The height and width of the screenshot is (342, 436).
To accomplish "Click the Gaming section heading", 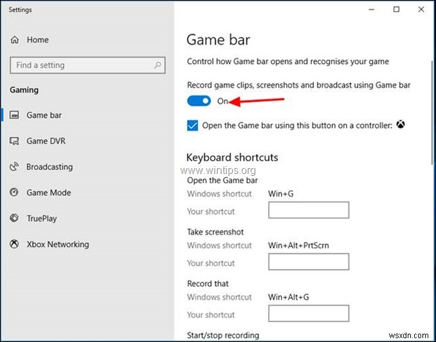I will click(24, 90).
